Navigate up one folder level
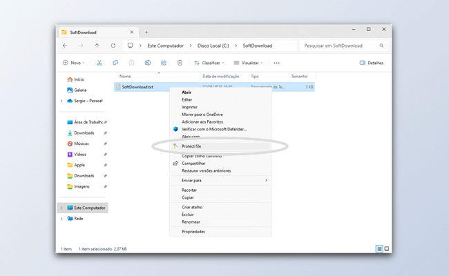The width and height of the screenshot is (449, 276). click(97, 46)
